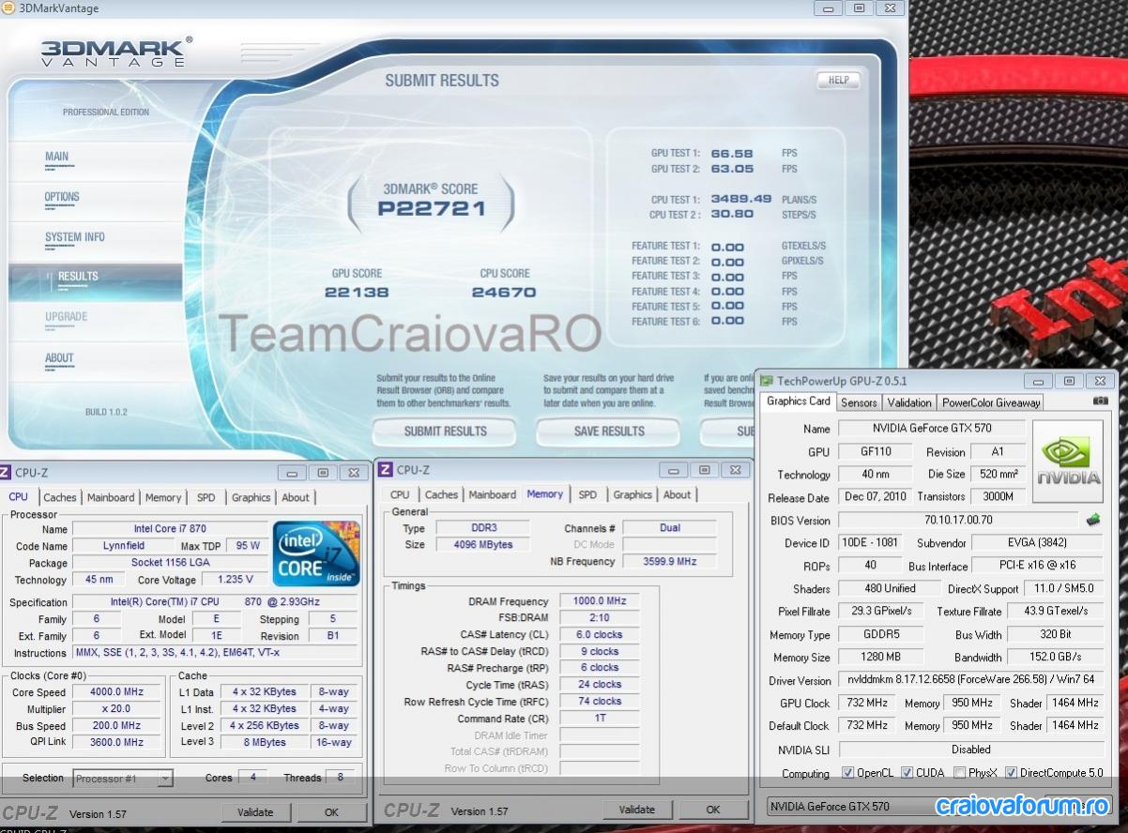Enable the PhysX checkbox in GPU-Z
The width and height of the screenshot is (1128, 833).
(959, 773)
